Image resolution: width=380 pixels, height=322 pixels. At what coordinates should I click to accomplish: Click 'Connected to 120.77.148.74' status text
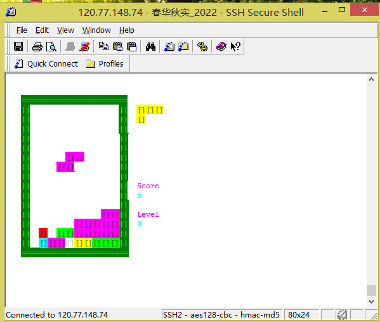click(56, 315)
